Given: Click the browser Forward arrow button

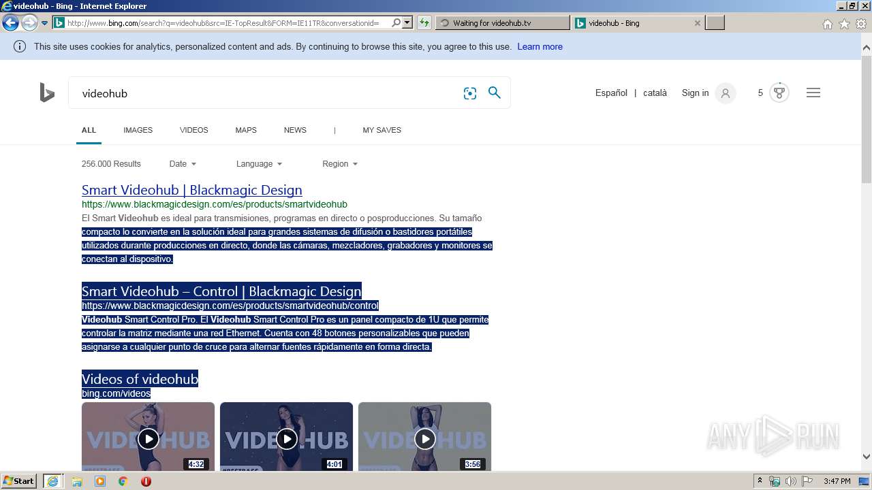Looking at the screenshot, I should tap(29, 23).
